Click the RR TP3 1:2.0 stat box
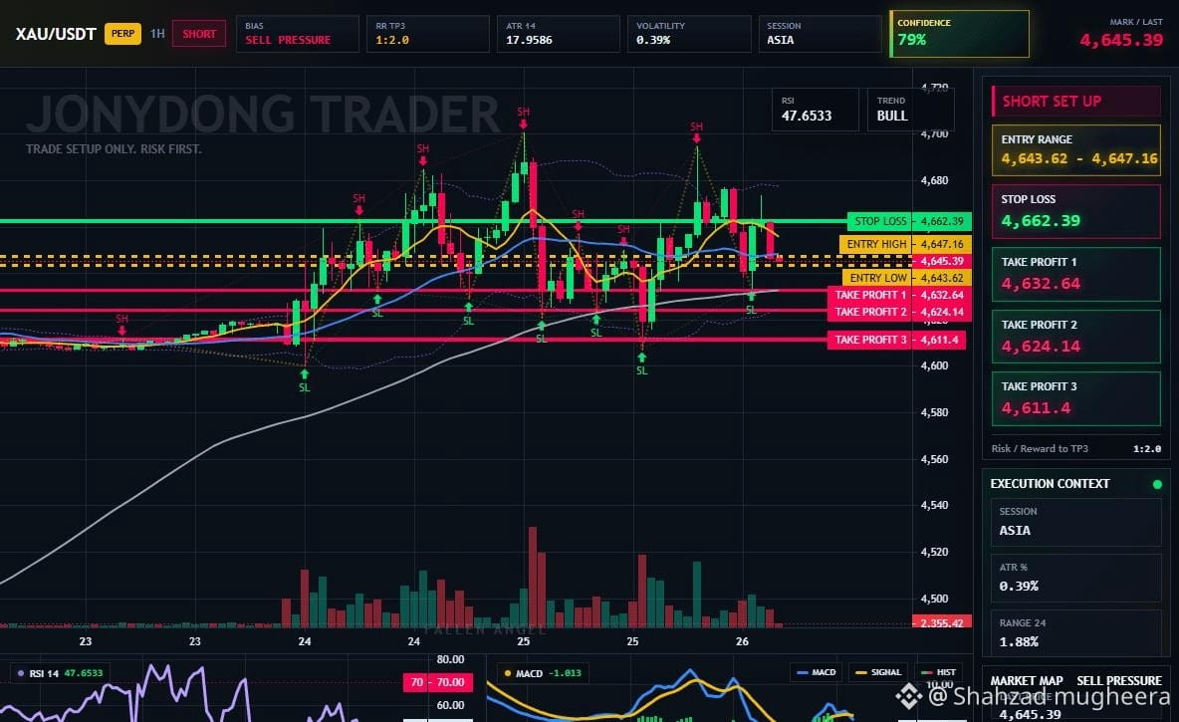 (x=428, y=34)
